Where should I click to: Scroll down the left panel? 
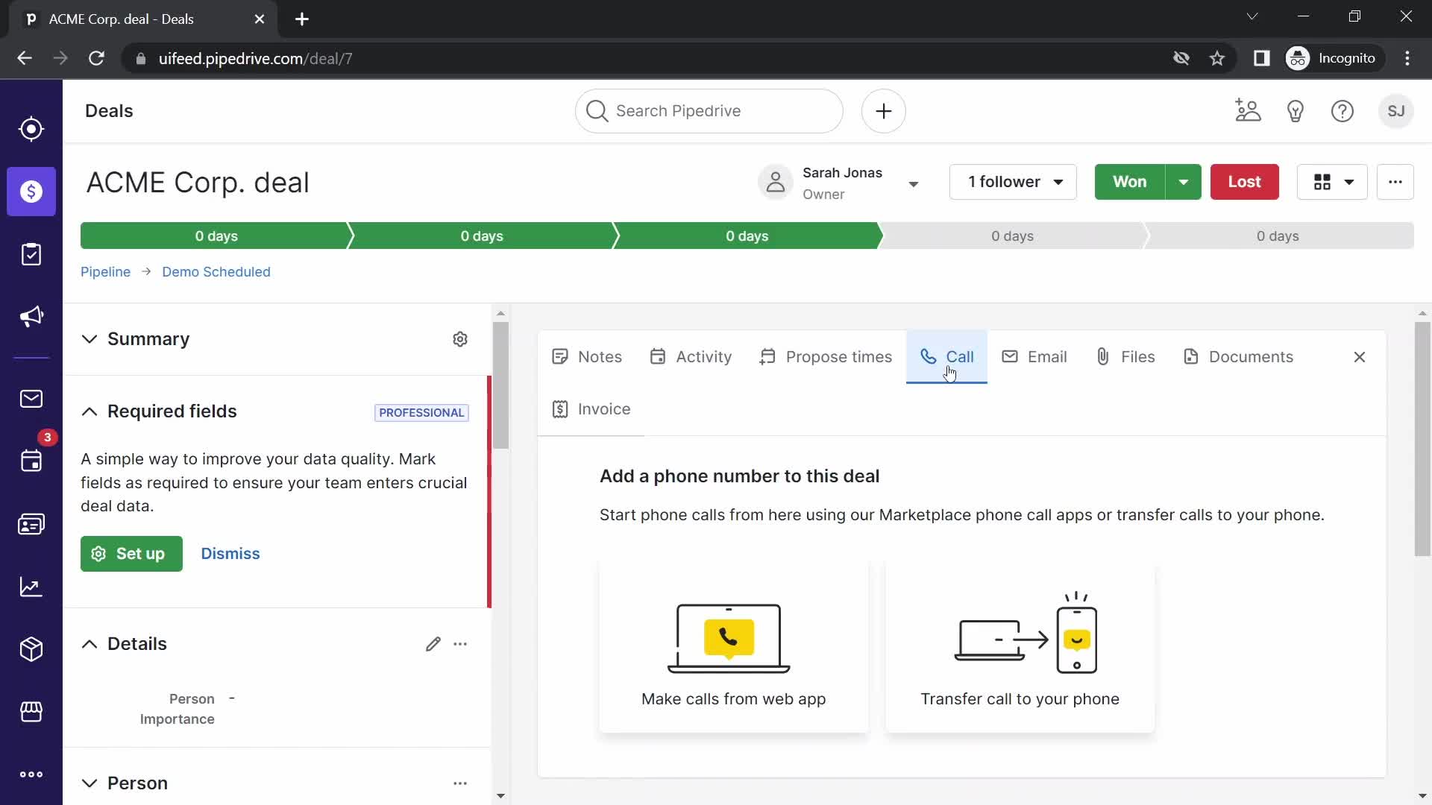coord(500,794)
